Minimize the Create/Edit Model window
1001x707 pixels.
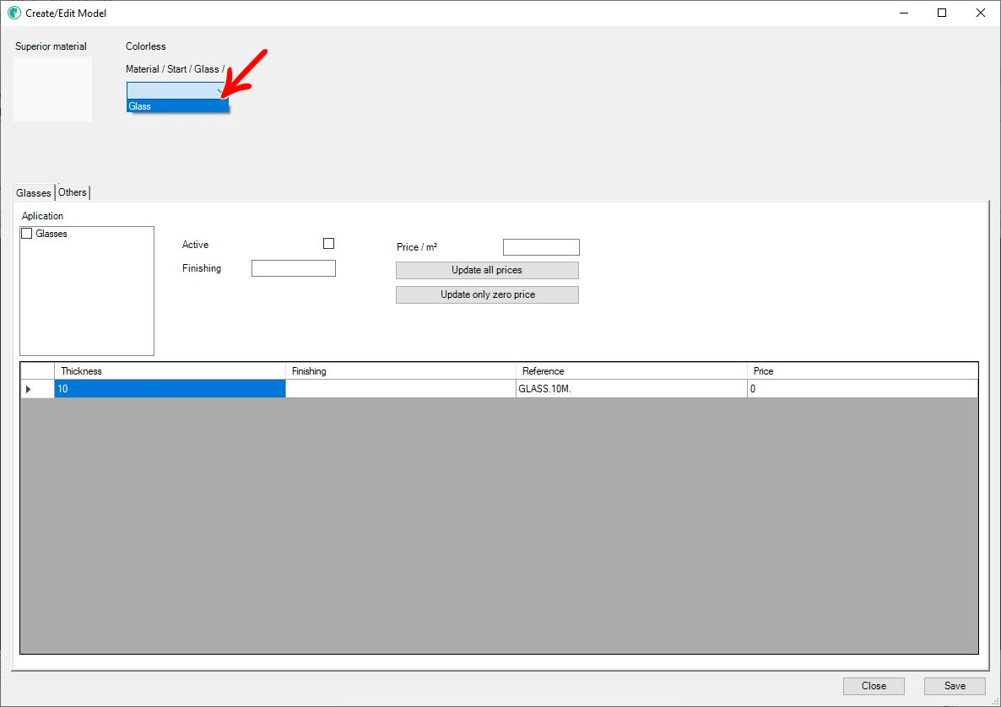(904, 13)
